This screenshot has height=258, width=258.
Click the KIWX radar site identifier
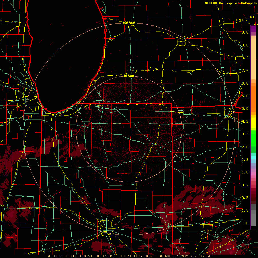tap(165, 256)
